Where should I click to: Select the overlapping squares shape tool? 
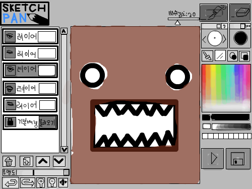click(244, 56)
